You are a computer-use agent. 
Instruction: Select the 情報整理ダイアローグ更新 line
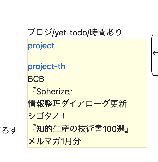77,104
